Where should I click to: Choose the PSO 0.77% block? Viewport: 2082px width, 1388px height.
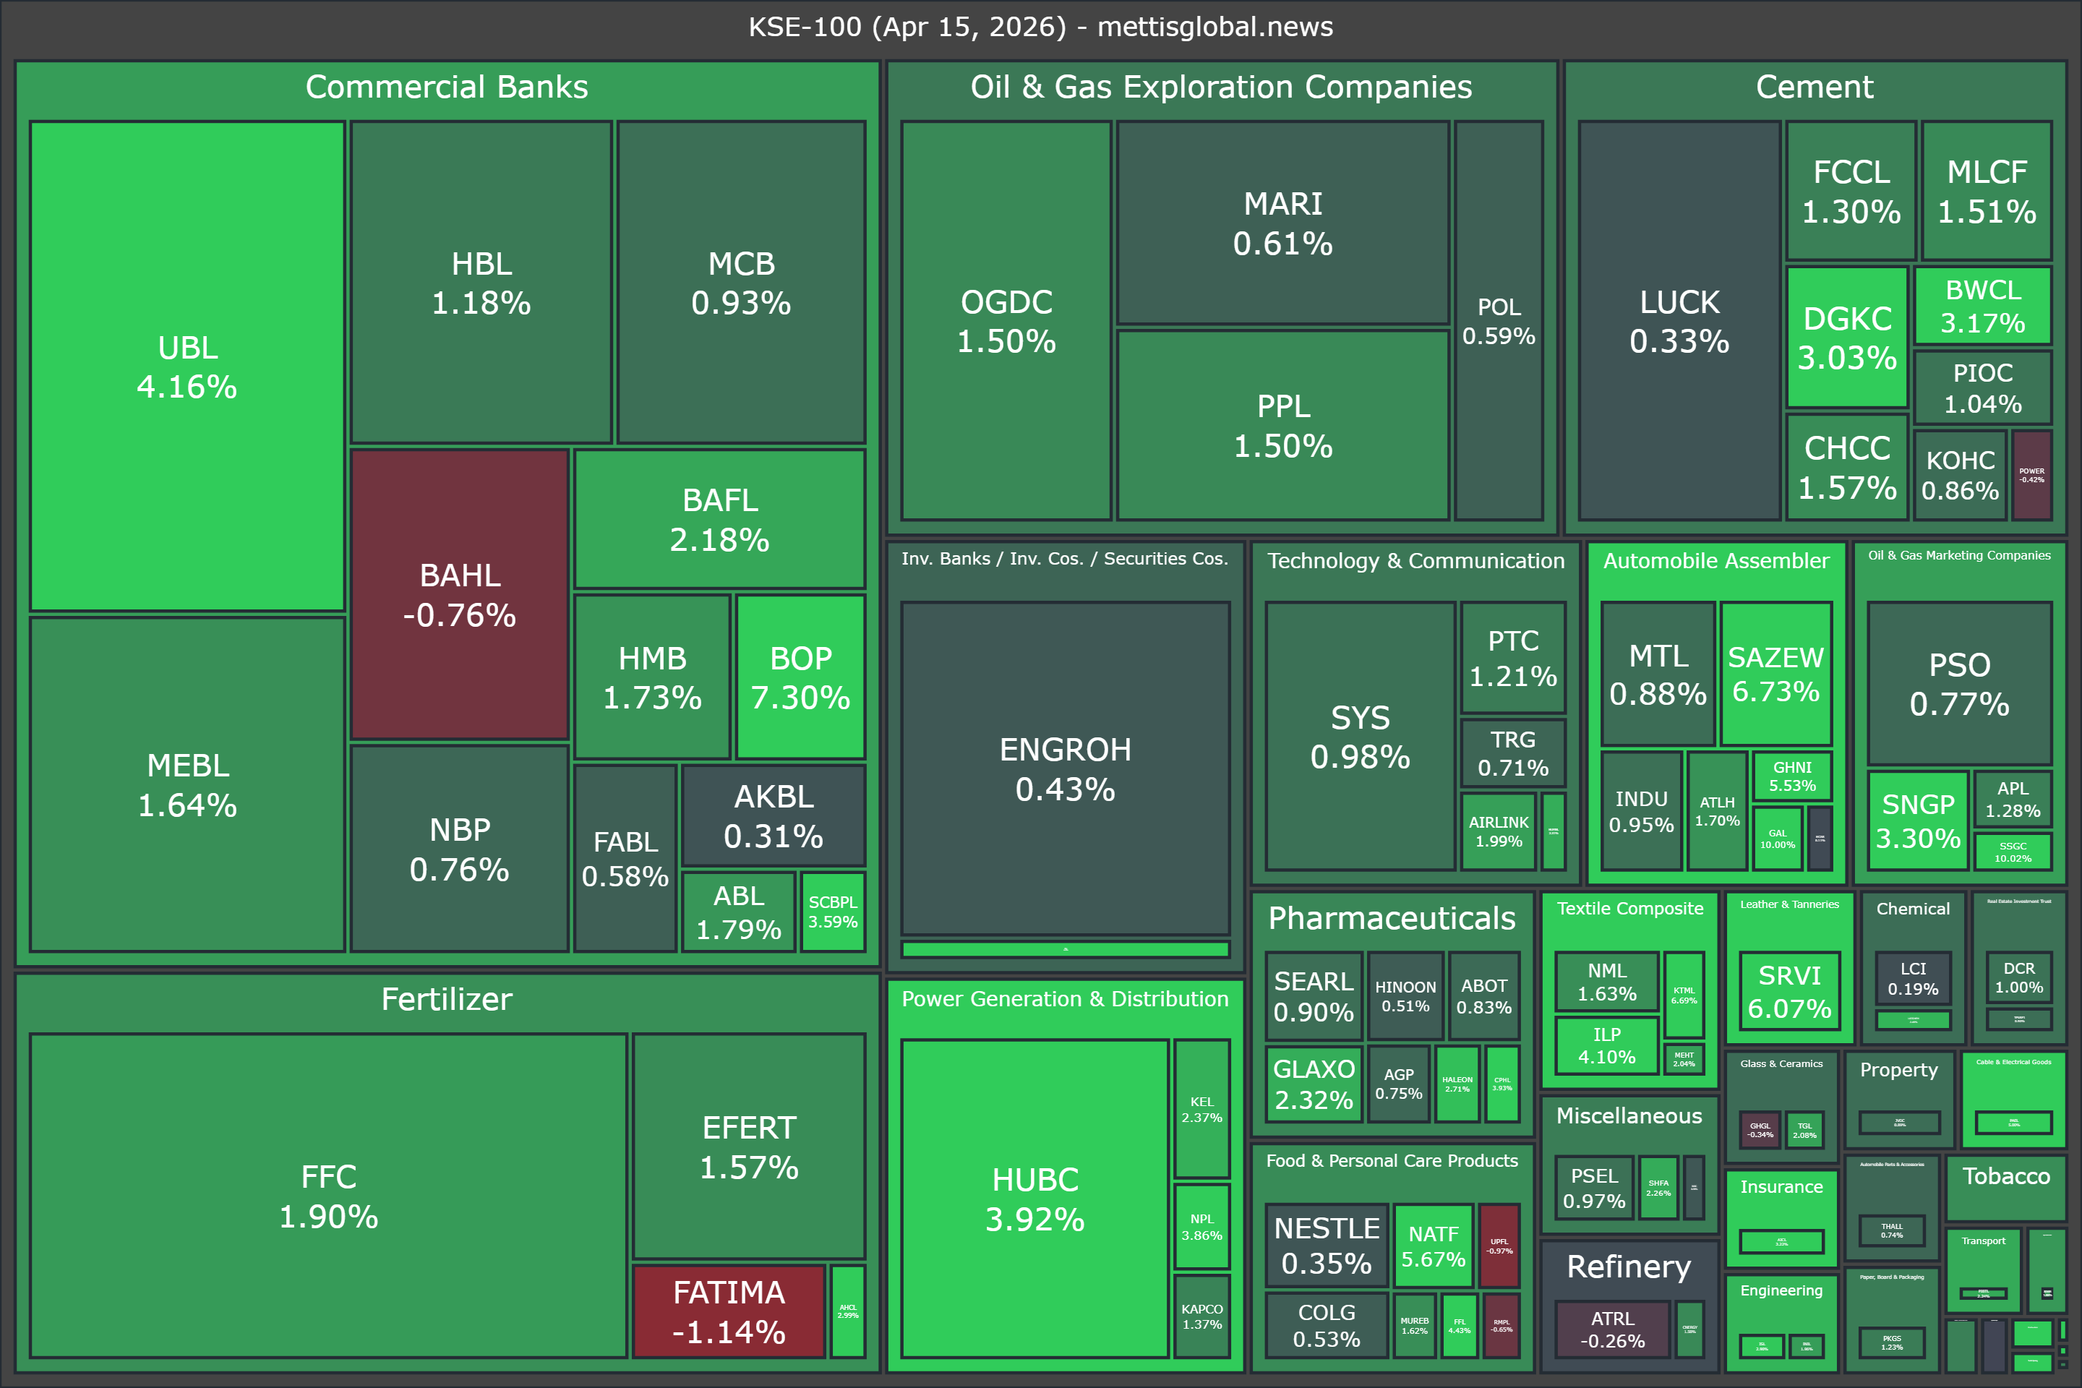tap(1959, 683)
